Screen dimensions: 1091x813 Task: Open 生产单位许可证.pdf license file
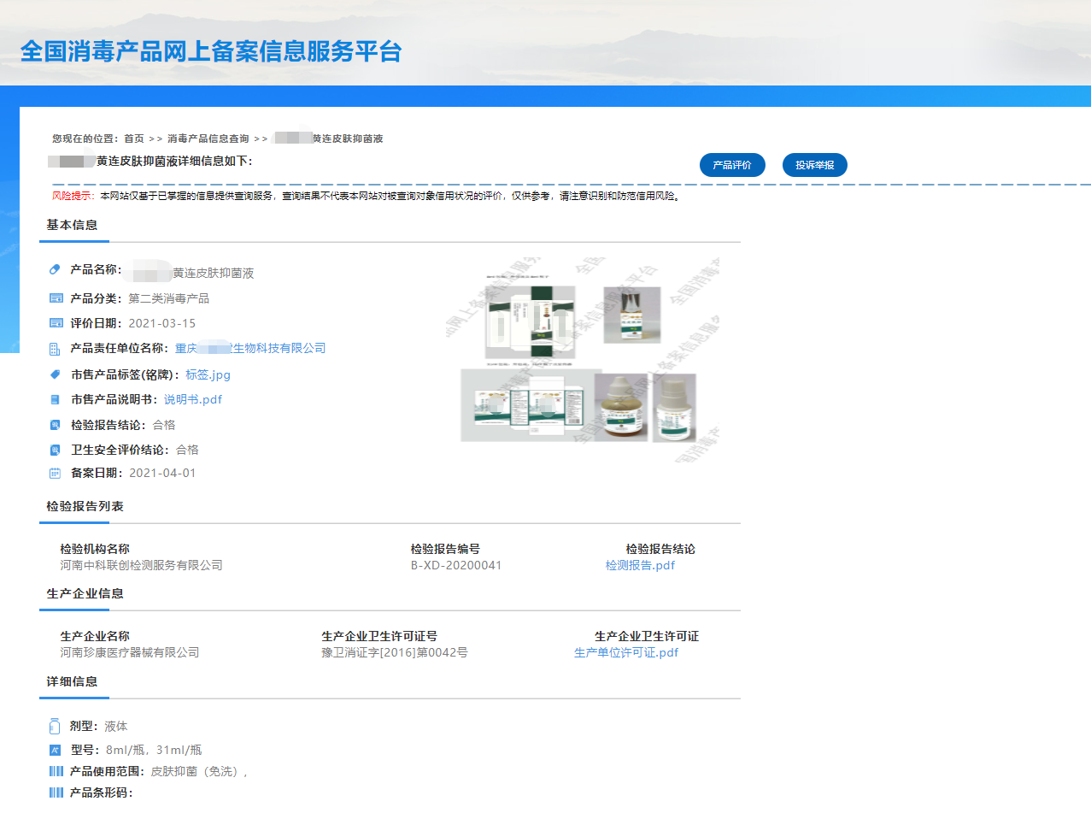point(626,652)
